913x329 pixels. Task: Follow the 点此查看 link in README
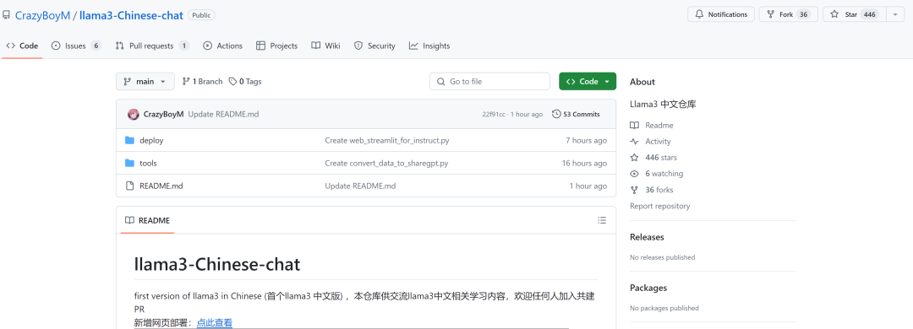214,323
